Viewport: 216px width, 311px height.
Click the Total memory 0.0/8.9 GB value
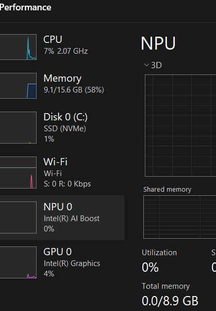170,301
